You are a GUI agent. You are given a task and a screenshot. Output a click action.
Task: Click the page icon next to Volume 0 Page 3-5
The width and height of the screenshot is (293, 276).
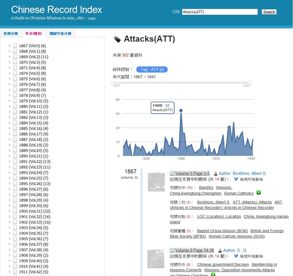pyautogui.click(x=172, y=173)
